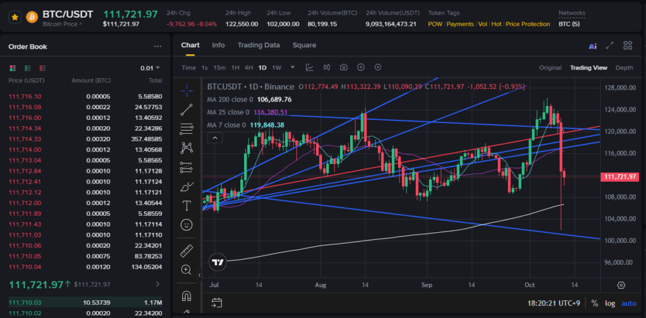Screen dimensions: 646x318
Task: Open the 0.01 price precision dropdown
Action: tap(150, 68)
